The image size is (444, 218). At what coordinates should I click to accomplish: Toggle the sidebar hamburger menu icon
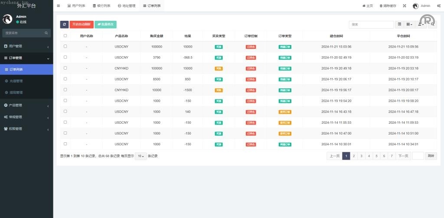coord(59,6)
